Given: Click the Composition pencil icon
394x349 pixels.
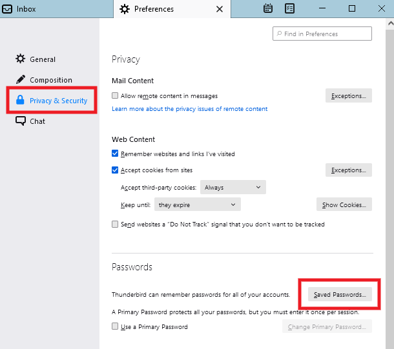Looking at the screenshot, I should [21, 79].
